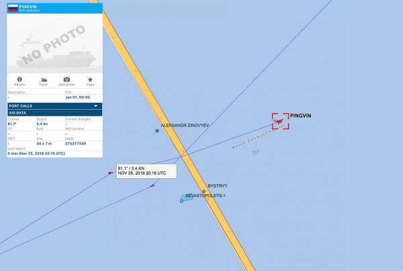
Task: Click the PINGVIN map label
Action: point(301,116)
